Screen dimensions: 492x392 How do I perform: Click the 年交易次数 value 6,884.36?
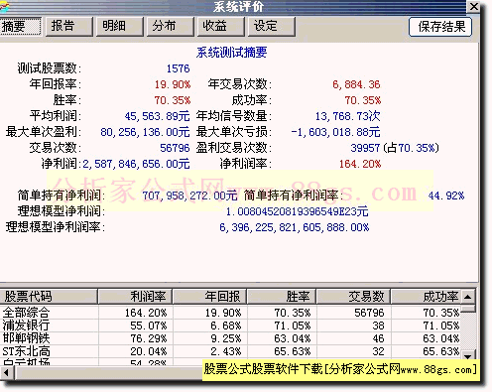point(356,84)
